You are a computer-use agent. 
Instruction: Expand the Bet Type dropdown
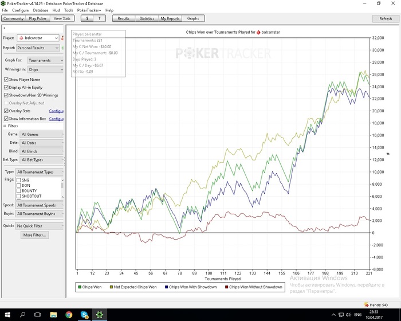tap(42, 160)
